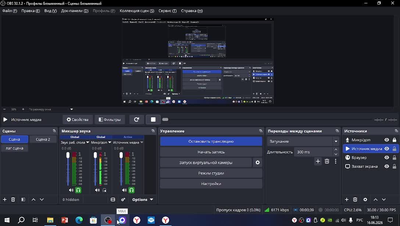400x226 pixels.
Task: Open the Сервис menu
Action: point(167,11)
